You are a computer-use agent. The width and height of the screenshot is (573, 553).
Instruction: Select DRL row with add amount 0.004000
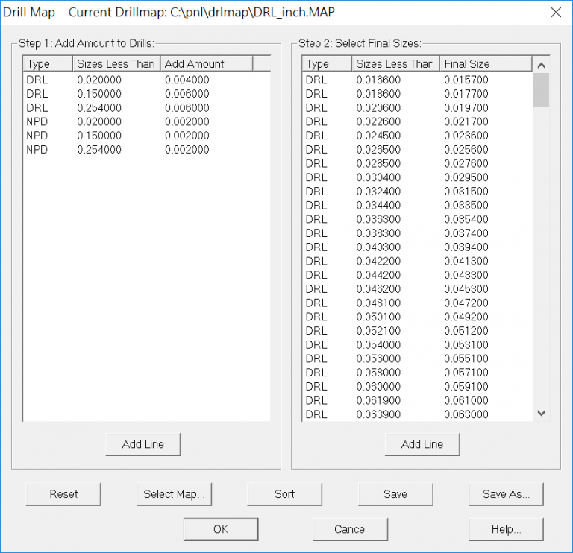click(147, 80)
